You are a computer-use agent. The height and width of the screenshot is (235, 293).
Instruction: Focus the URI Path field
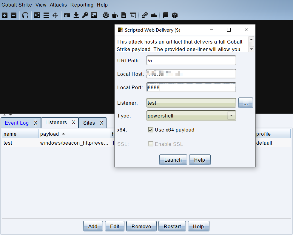coord(191,60)
